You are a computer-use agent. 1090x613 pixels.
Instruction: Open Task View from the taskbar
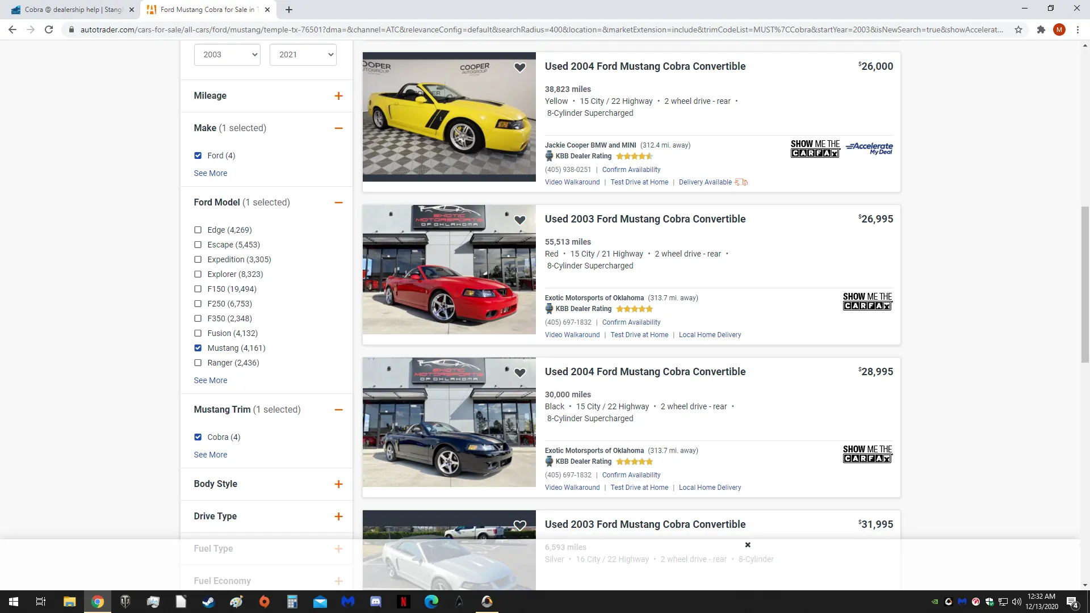[41, 602]
